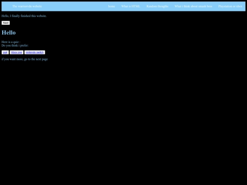This screenshot has height=185, width=247.
Task: Choose the Xbox one quiz answer
Action: 16,53
